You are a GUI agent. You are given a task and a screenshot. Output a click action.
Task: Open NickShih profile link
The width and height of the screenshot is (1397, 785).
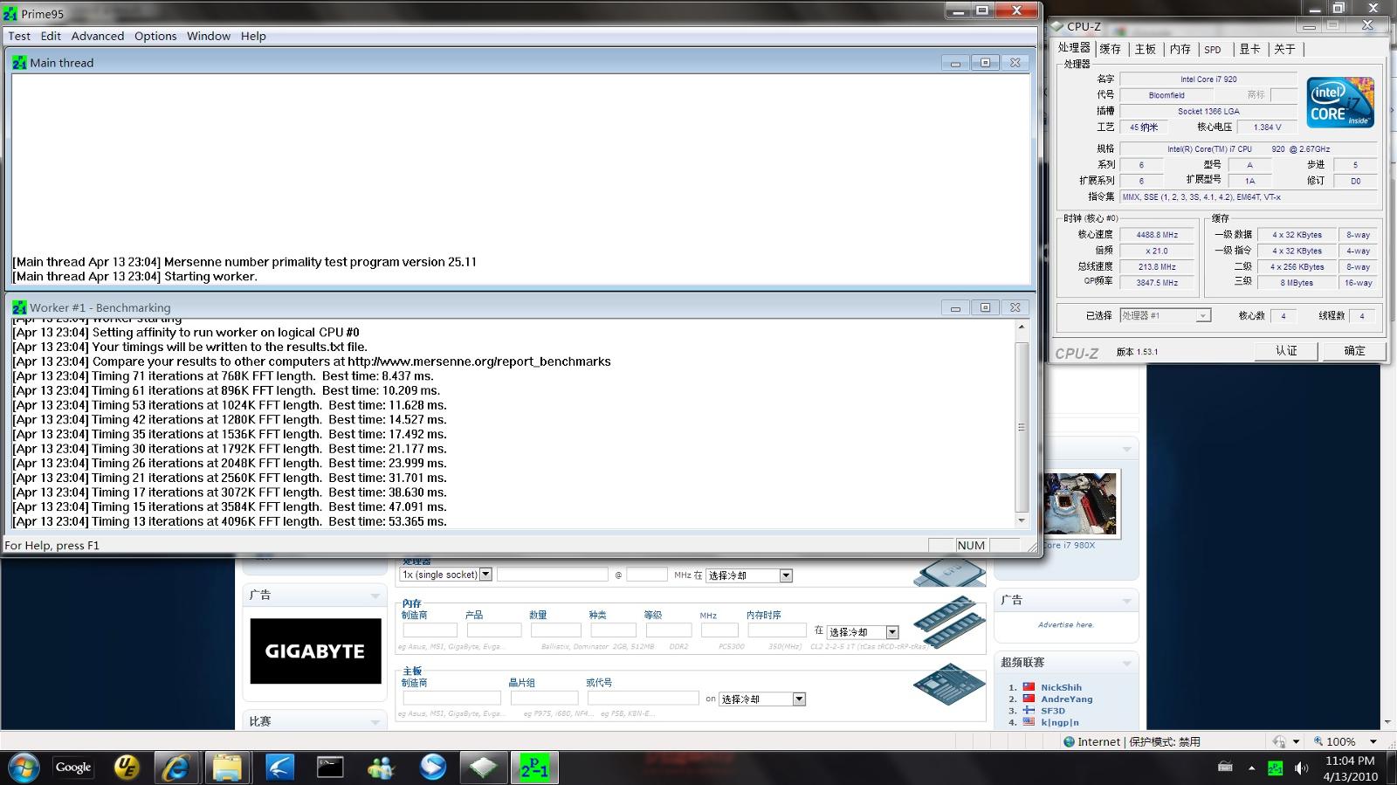coord(1061,687)
